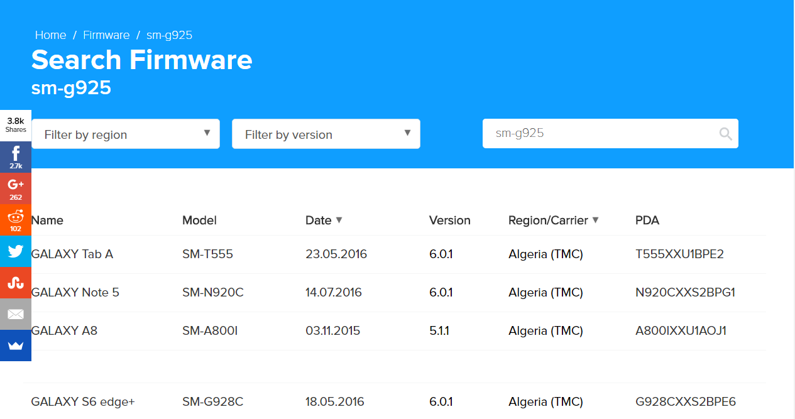
Task: Open PDA A800IXXU1AOJ1 firmware
Action: coord(681,331)
